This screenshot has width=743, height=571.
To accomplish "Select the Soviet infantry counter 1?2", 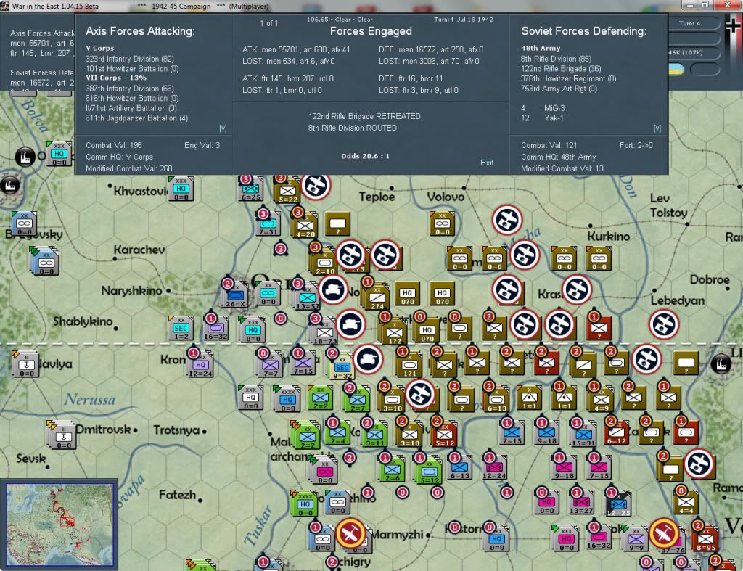I will click(395, 332).
